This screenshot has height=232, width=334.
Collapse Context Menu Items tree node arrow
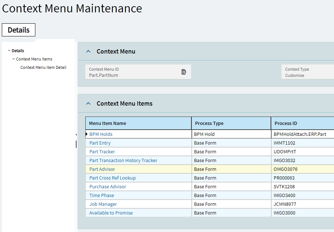(x=13, y=59)
